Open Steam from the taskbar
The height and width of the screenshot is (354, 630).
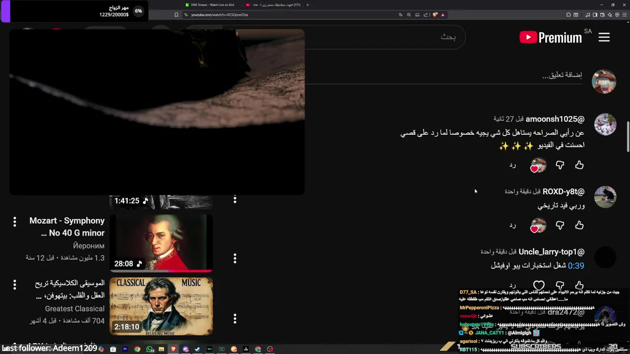click(x=197, y=349)
